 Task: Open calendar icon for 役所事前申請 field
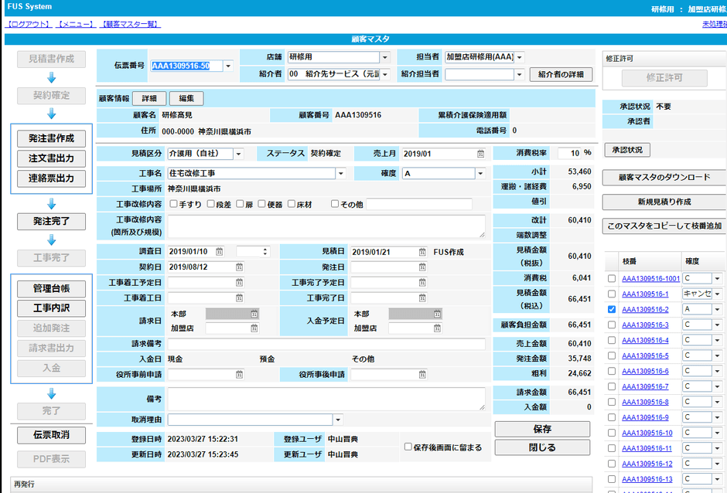click(237, 375)
